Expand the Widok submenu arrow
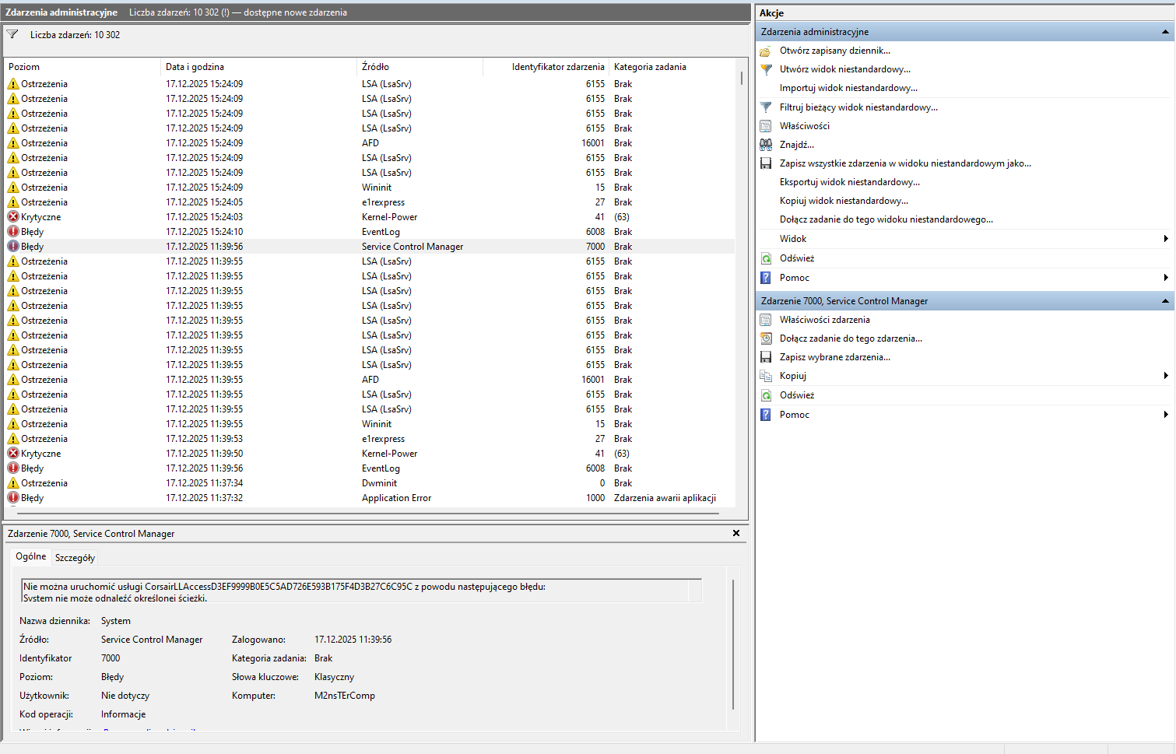 click(x=1165, y=239)
